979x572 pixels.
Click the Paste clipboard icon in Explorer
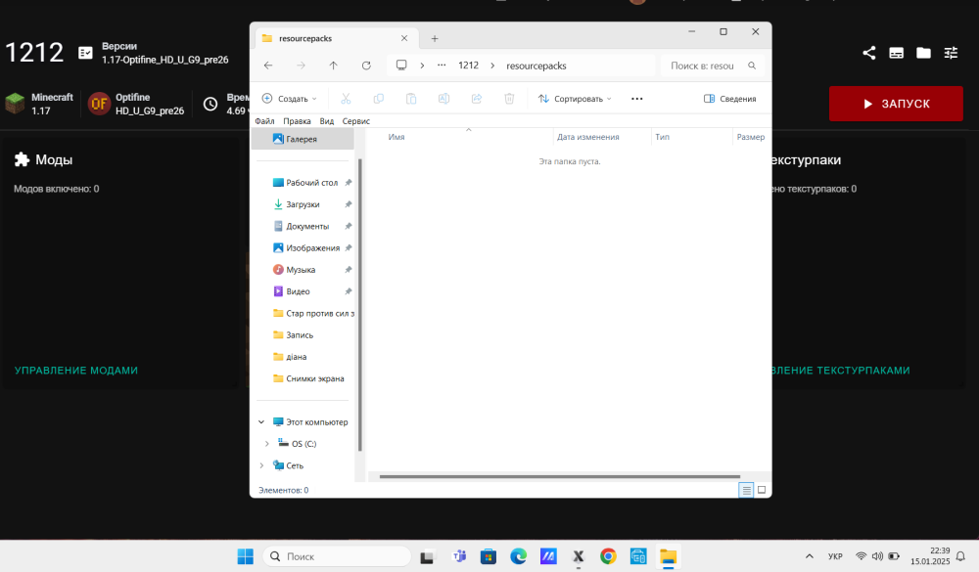(x=411, y=99)
